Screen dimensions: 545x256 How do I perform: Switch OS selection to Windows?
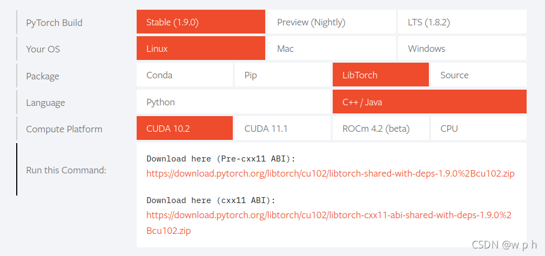pyautogui.click(x=462, y=48)
